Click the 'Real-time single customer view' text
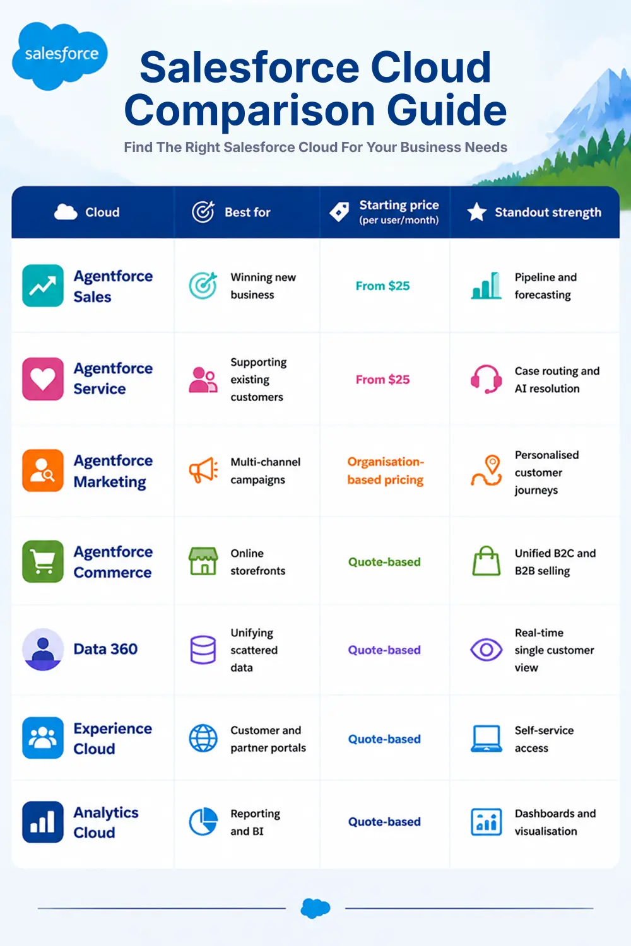631x946 pixels. (554, 650)
